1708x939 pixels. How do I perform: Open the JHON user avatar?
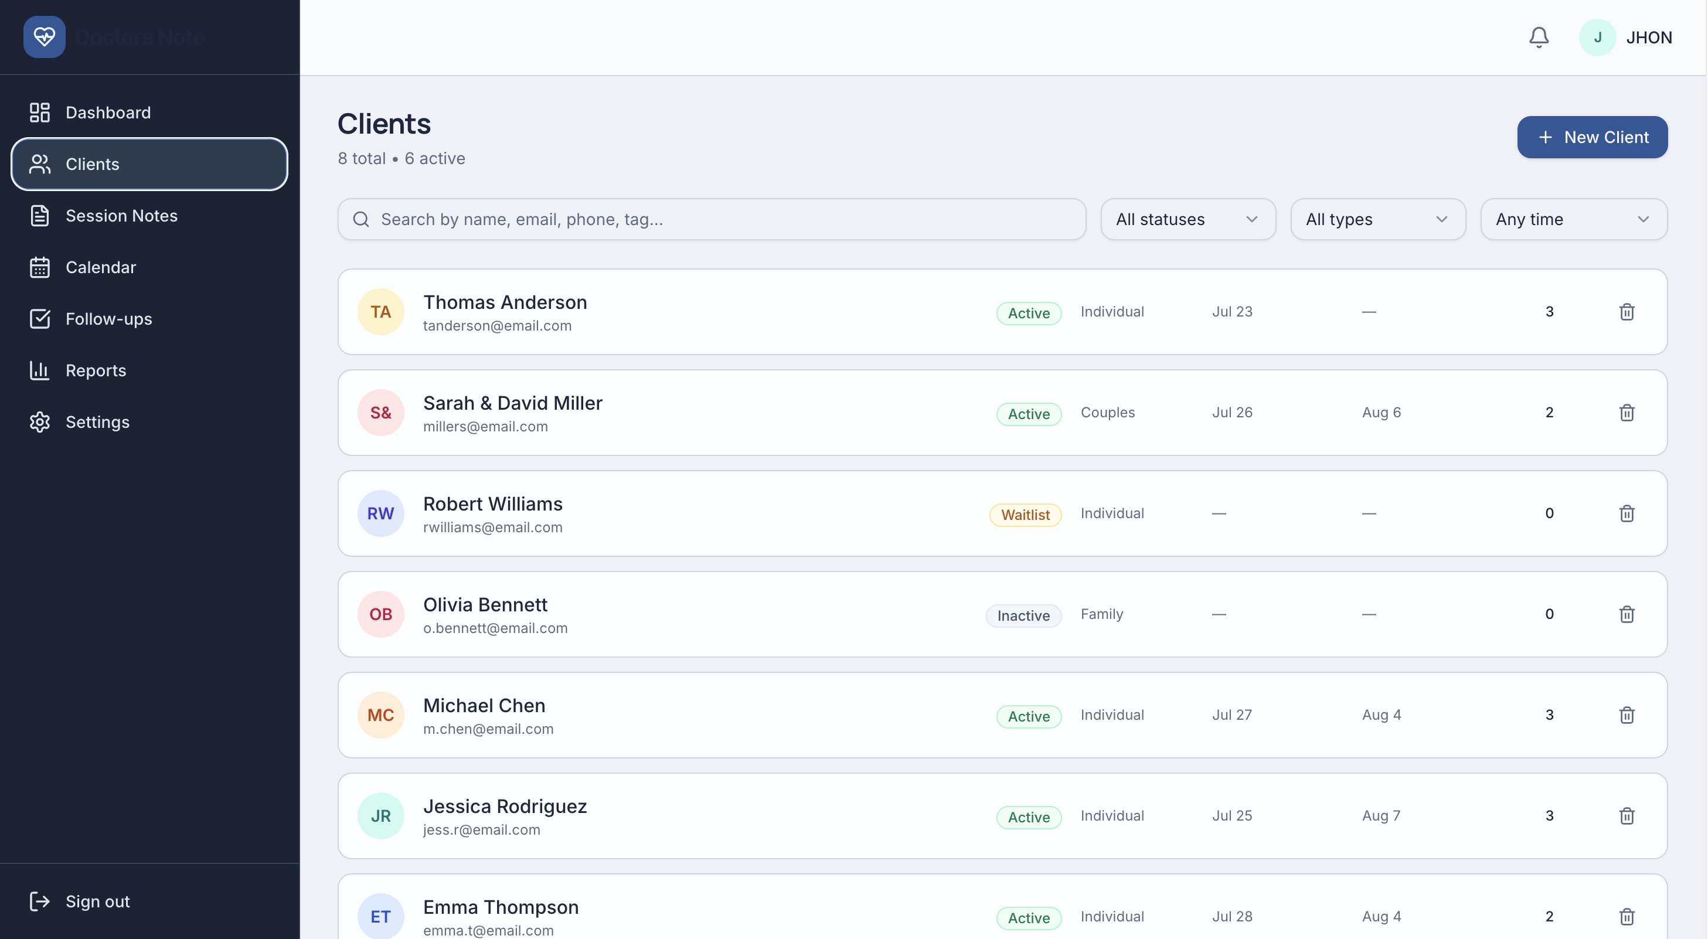click(x=1597, y=37)
